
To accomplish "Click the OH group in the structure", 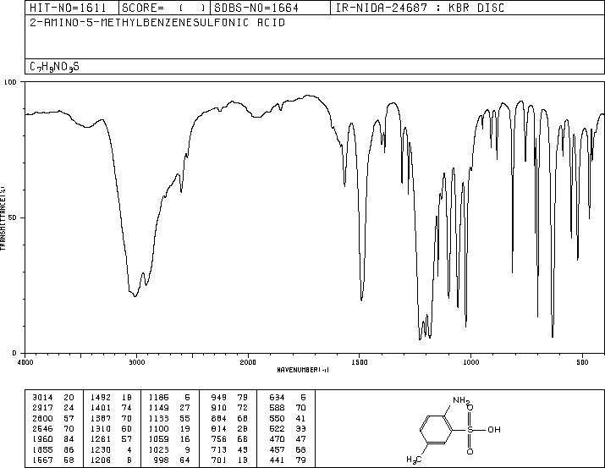I will (x=494, y=429).
